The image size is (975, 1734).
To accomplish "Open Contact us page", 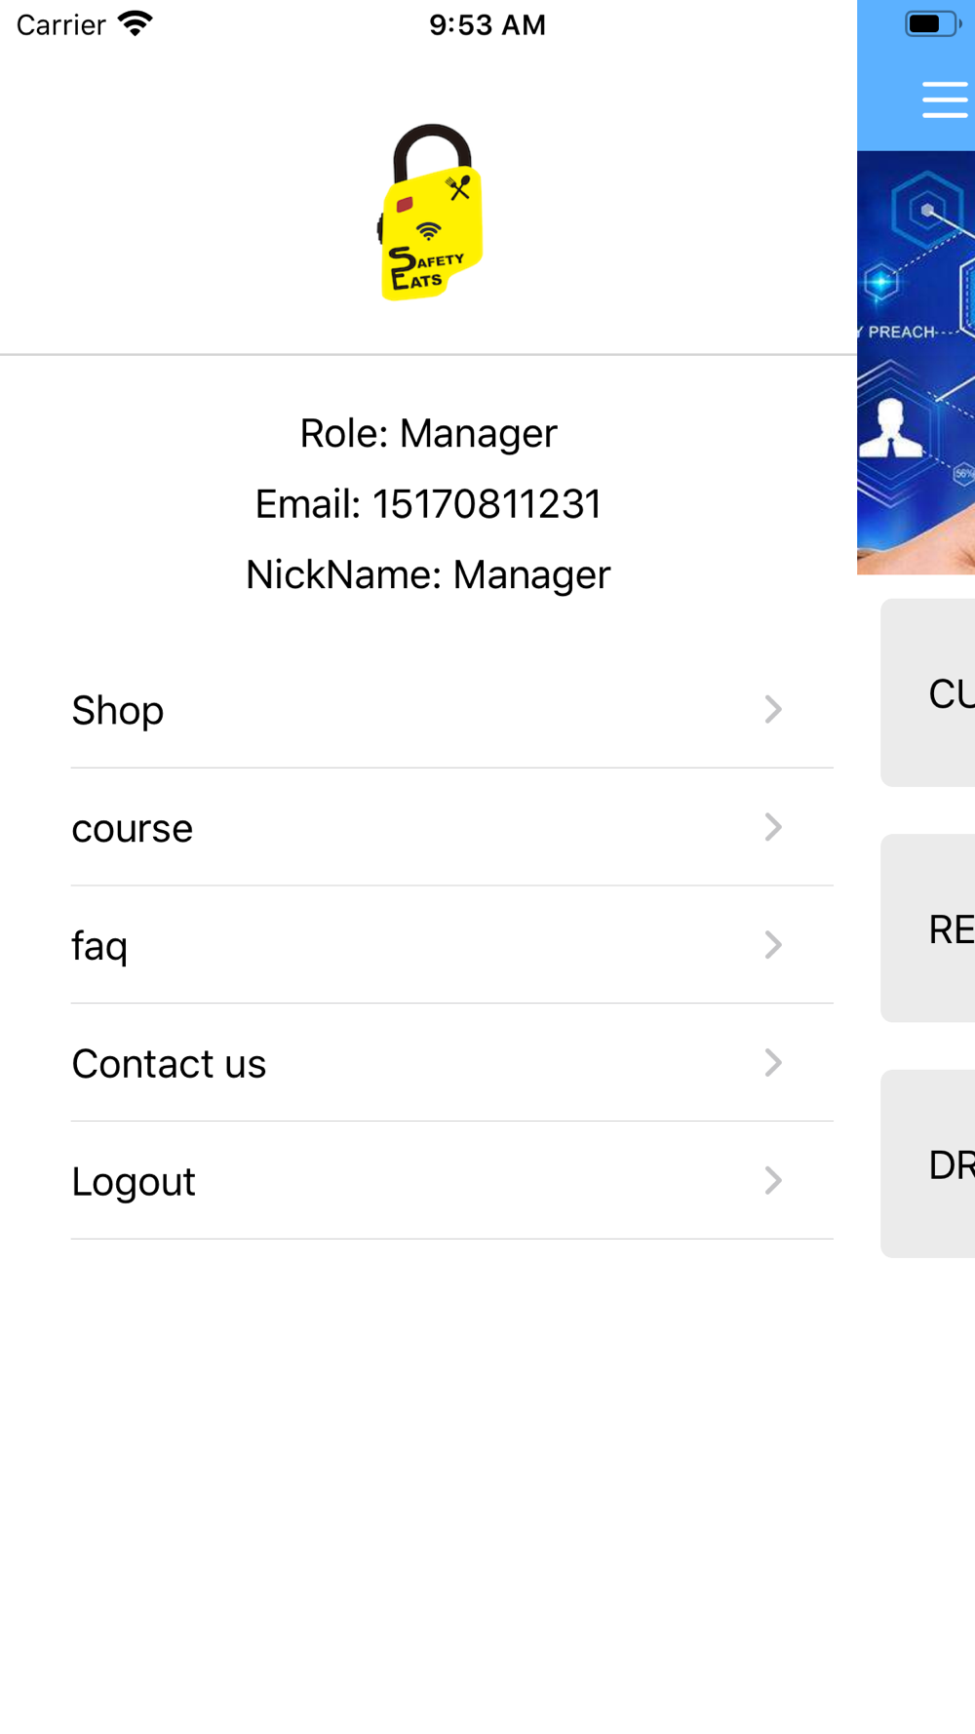I will pos(452,1063).
